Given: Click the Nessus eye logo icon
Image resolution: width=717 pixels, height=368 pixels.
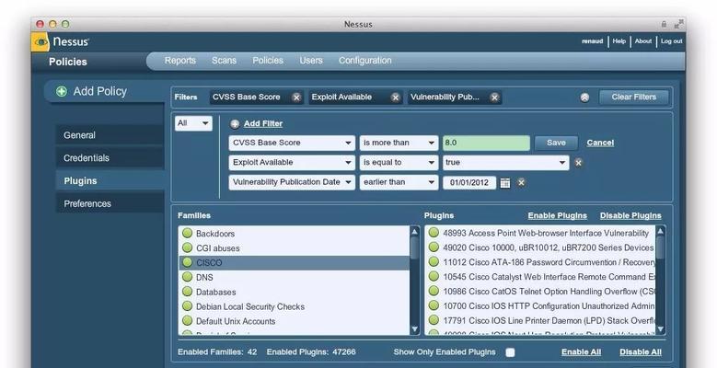Looking at the screenshot, I should pos(40,42).
